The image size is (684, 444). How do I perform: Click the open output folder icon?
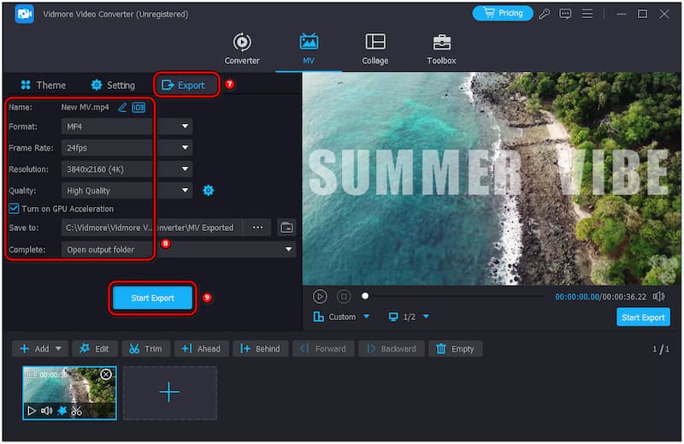click(286, 228)
